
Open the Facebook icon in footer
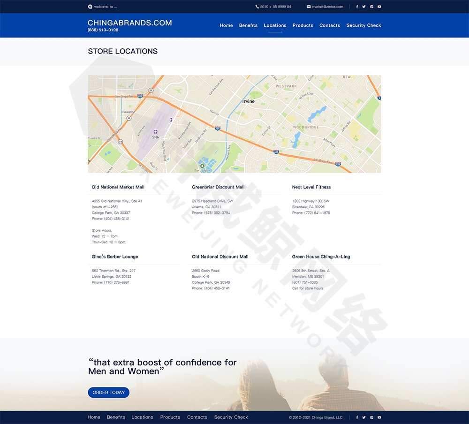(357, 417)
